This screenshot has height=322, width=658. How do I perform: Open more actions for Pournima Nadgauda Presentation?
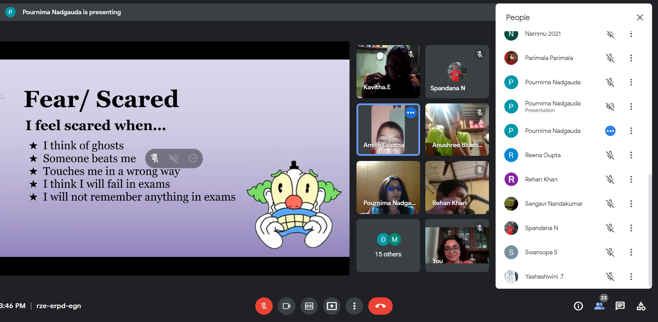(x=631, y=107)
